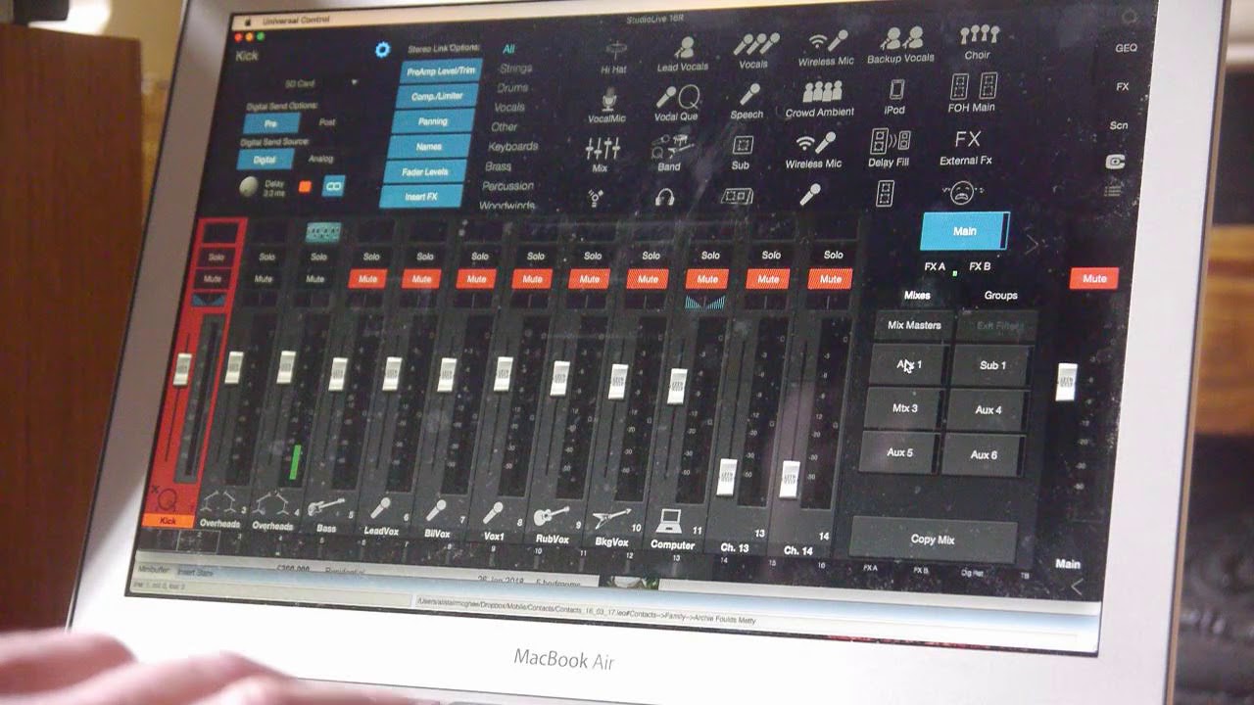Expand arrow right of Main button
Image resolution: width=1254 pixels, height=705 pixels.
click(1032, 244)
